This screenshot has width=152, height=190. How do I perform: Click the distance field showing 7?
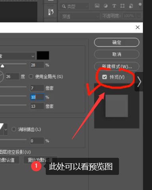point(37,88)
